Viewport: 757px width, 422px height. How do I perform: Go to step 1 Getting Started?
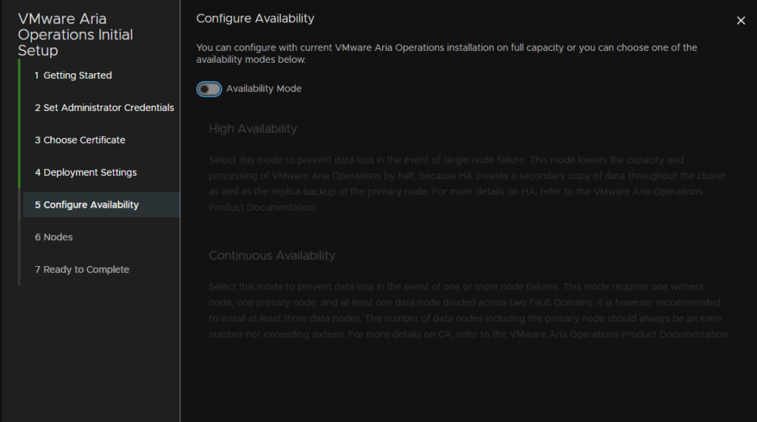[73, 75]
